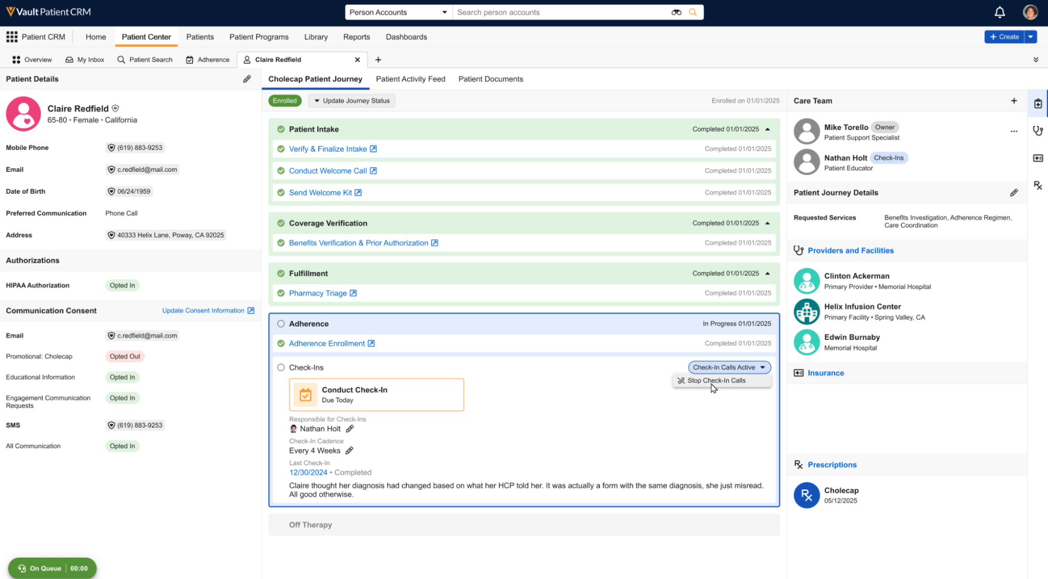Open Update Journey Status dropdown
The width and height of the screenshot is (1048, 579).
click(x=352, y=101)
